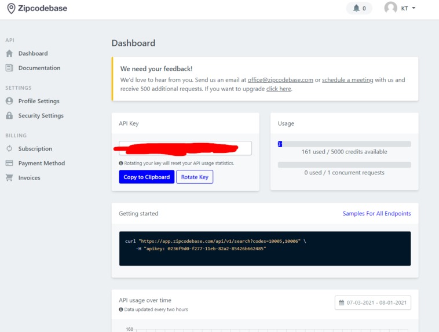Click the info icon beside Rotating your key
The height and width of the screenshot is (332, 439).
click(x=121, y=163)
